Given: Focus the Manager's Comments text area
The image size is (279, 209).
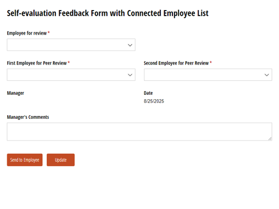Looking at the screenshot, I should click(x=139, y=132).
